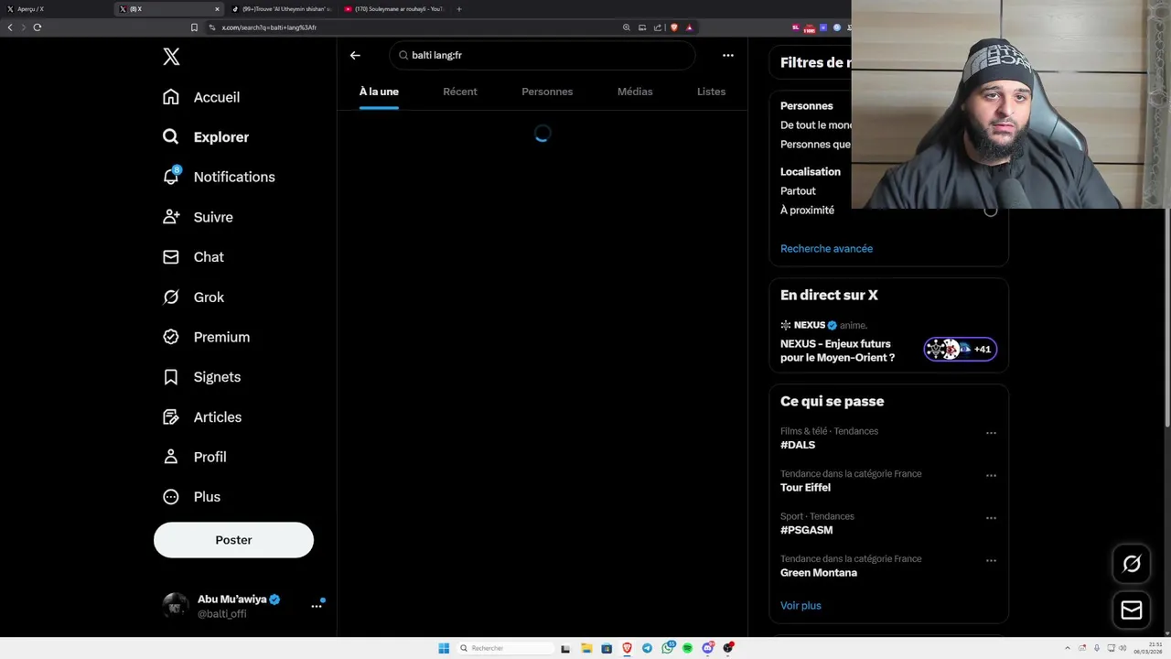Open the Plus more menu

(191, 497)
